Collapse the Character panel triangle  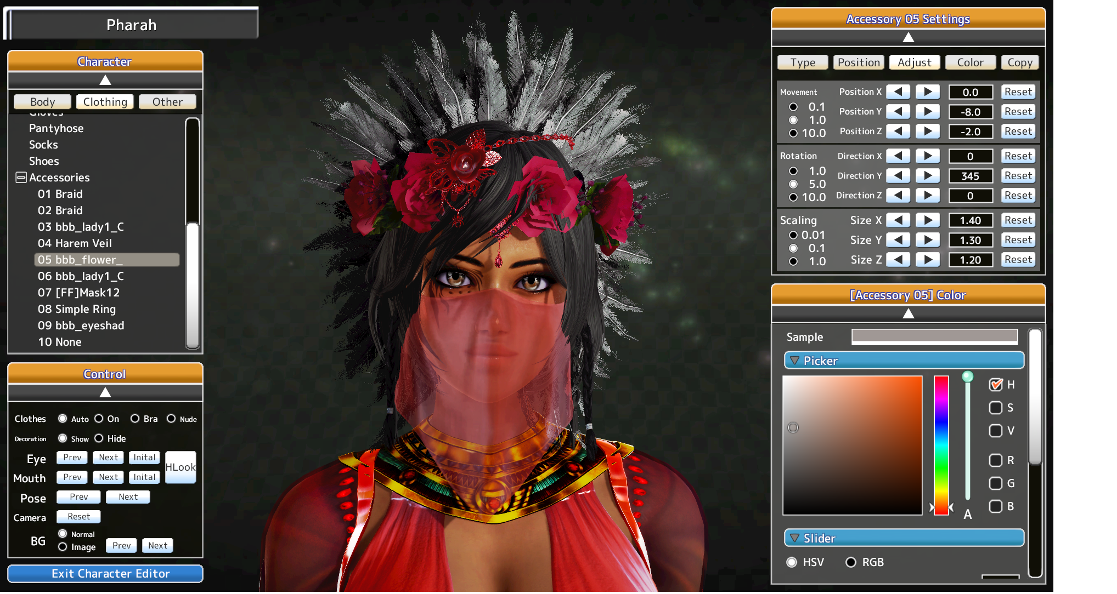click(x=105, y=80)
